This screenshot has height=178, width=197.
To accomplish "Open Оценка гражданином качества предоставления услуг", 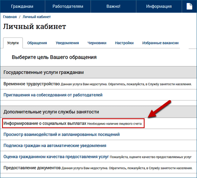I will point(56,157).
